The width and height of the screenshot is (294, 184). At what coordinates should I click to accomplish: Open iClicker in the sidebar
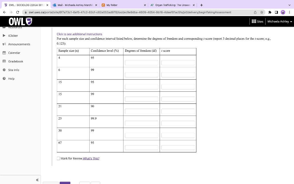click(13, 36)
